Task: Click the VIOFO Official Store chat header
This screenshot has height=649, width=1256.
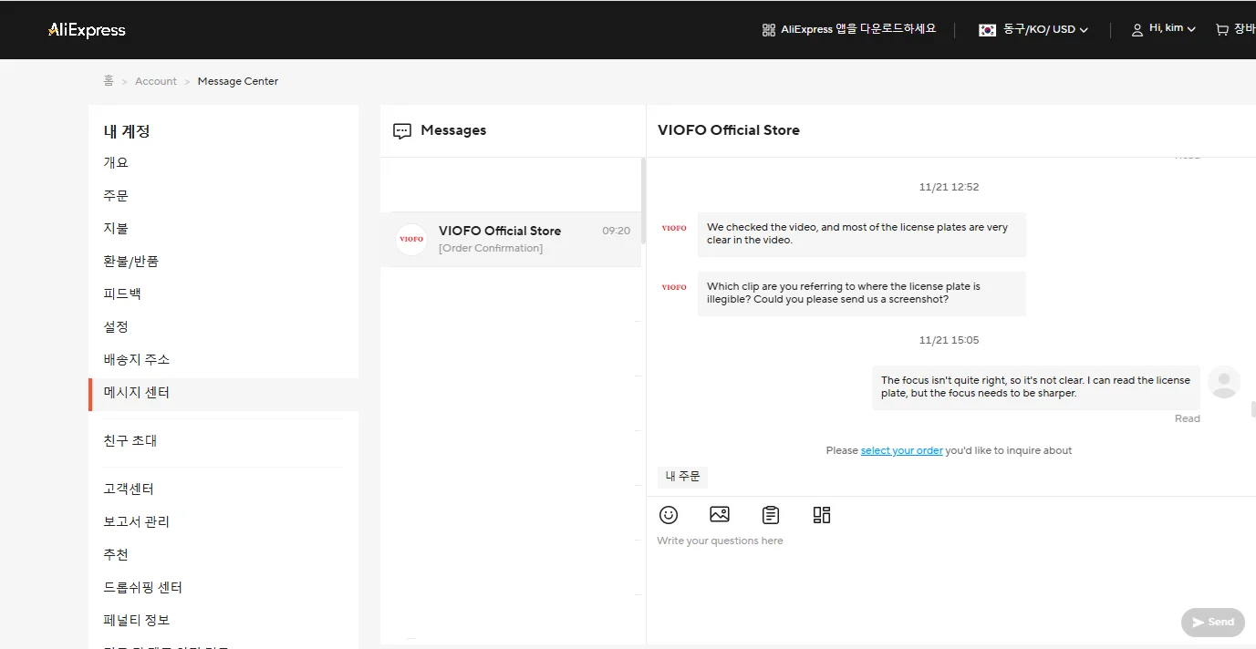Action: [x=729, y=130]
